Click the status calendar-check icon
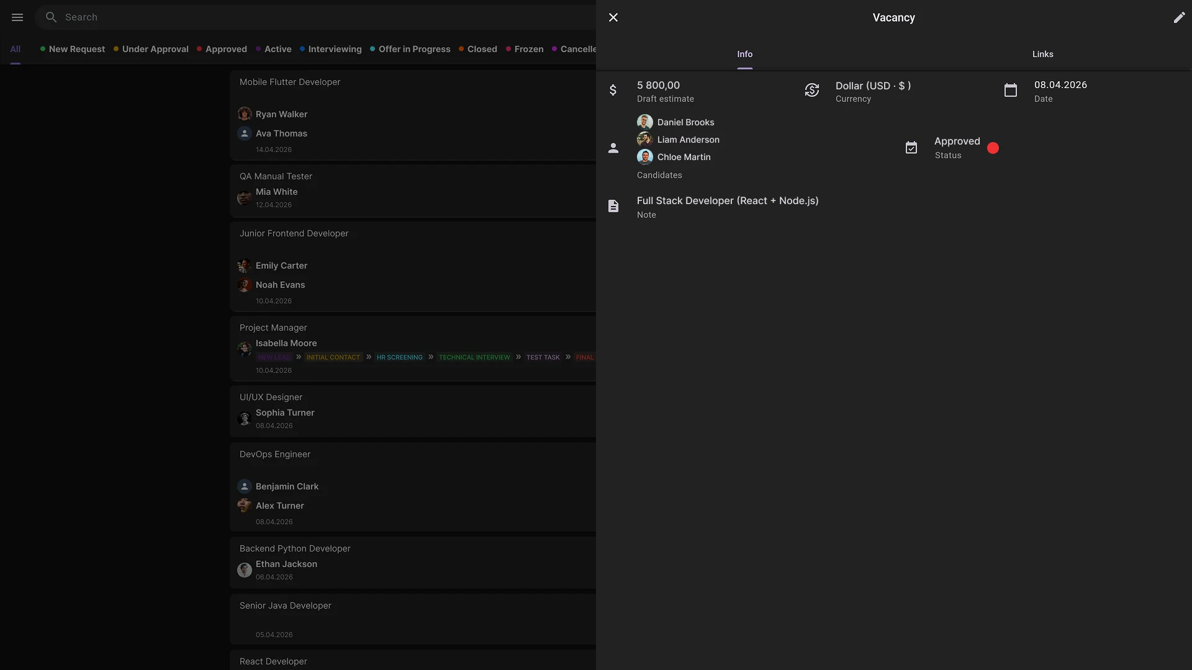 pos(911,148)
